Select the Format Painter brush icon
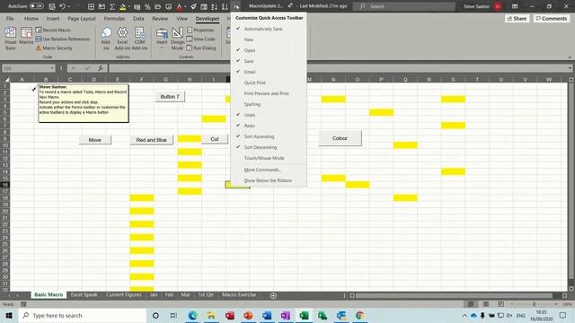The width and height of the screenshot is (575, 323). click(x=193, y=6)
